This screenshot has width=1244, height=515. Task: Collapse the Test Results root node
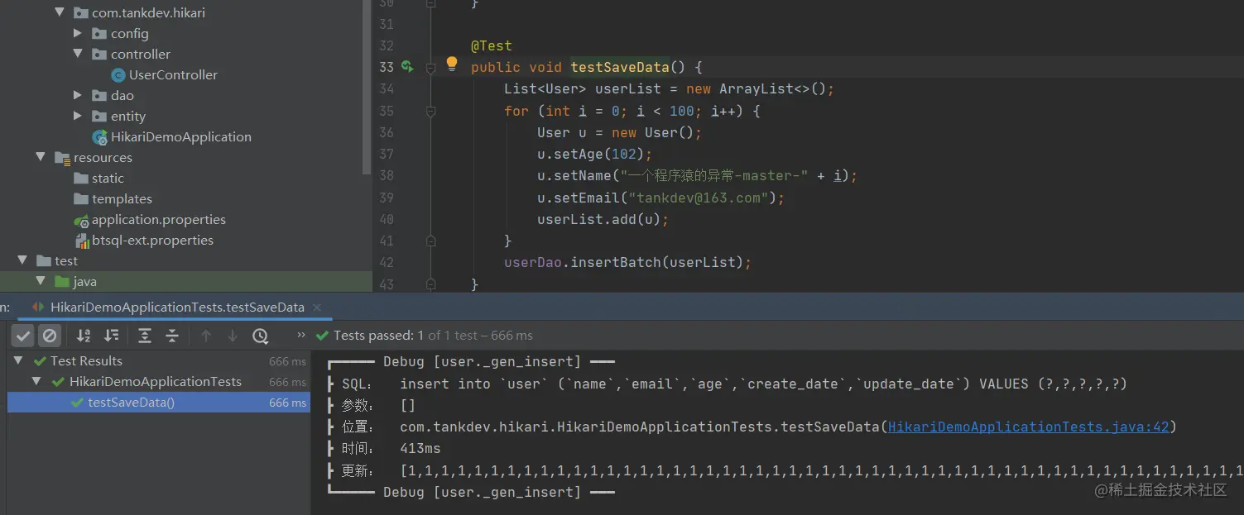coord(18,360)
